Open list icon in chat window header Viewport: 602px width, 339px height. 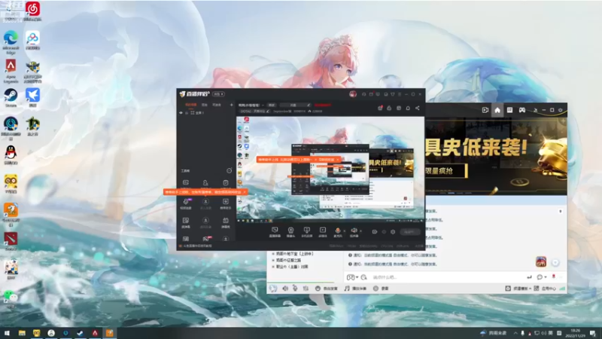(x=509, y=110)
